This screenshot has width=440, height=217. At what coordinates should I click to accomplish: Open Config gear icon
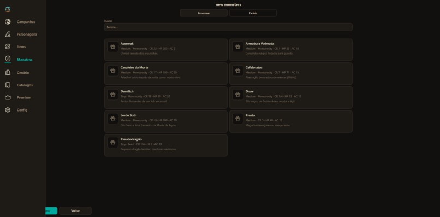pos(8,110)
